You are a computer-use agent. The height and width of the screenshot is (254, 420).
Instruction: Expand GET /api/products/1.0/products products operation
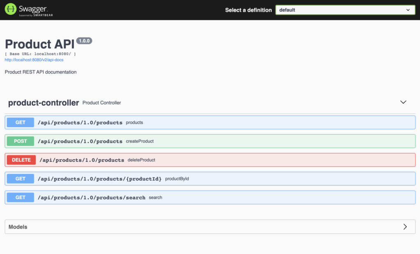pos(210,122)
